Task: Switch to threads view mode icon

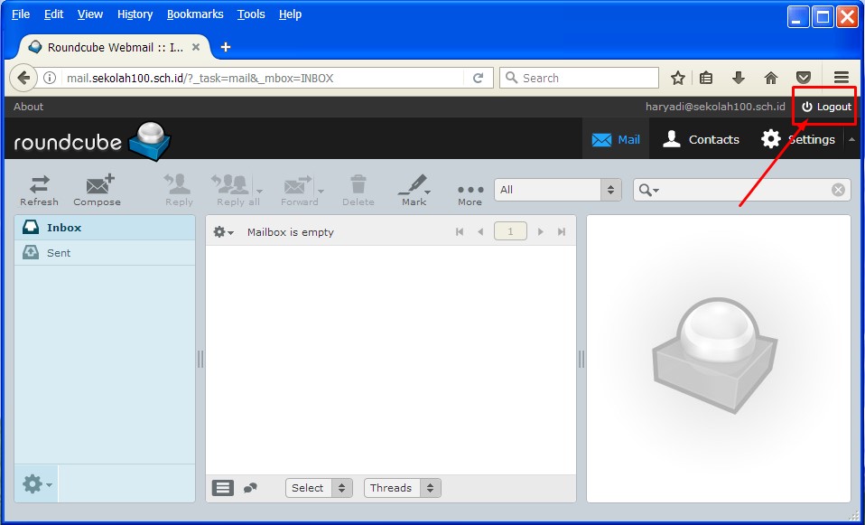Action: click(x=250, y=488)
